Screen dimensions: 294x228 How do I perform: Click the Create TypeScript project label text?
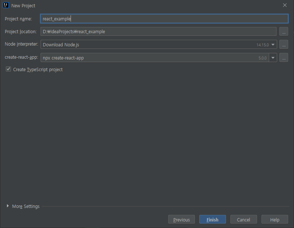coord(38,70)
